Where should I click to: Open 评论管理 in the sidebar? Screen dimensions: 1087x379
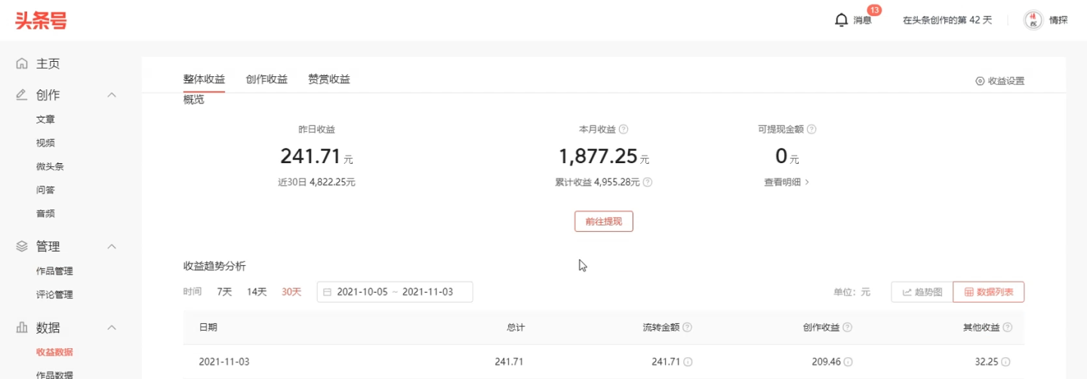54,294
